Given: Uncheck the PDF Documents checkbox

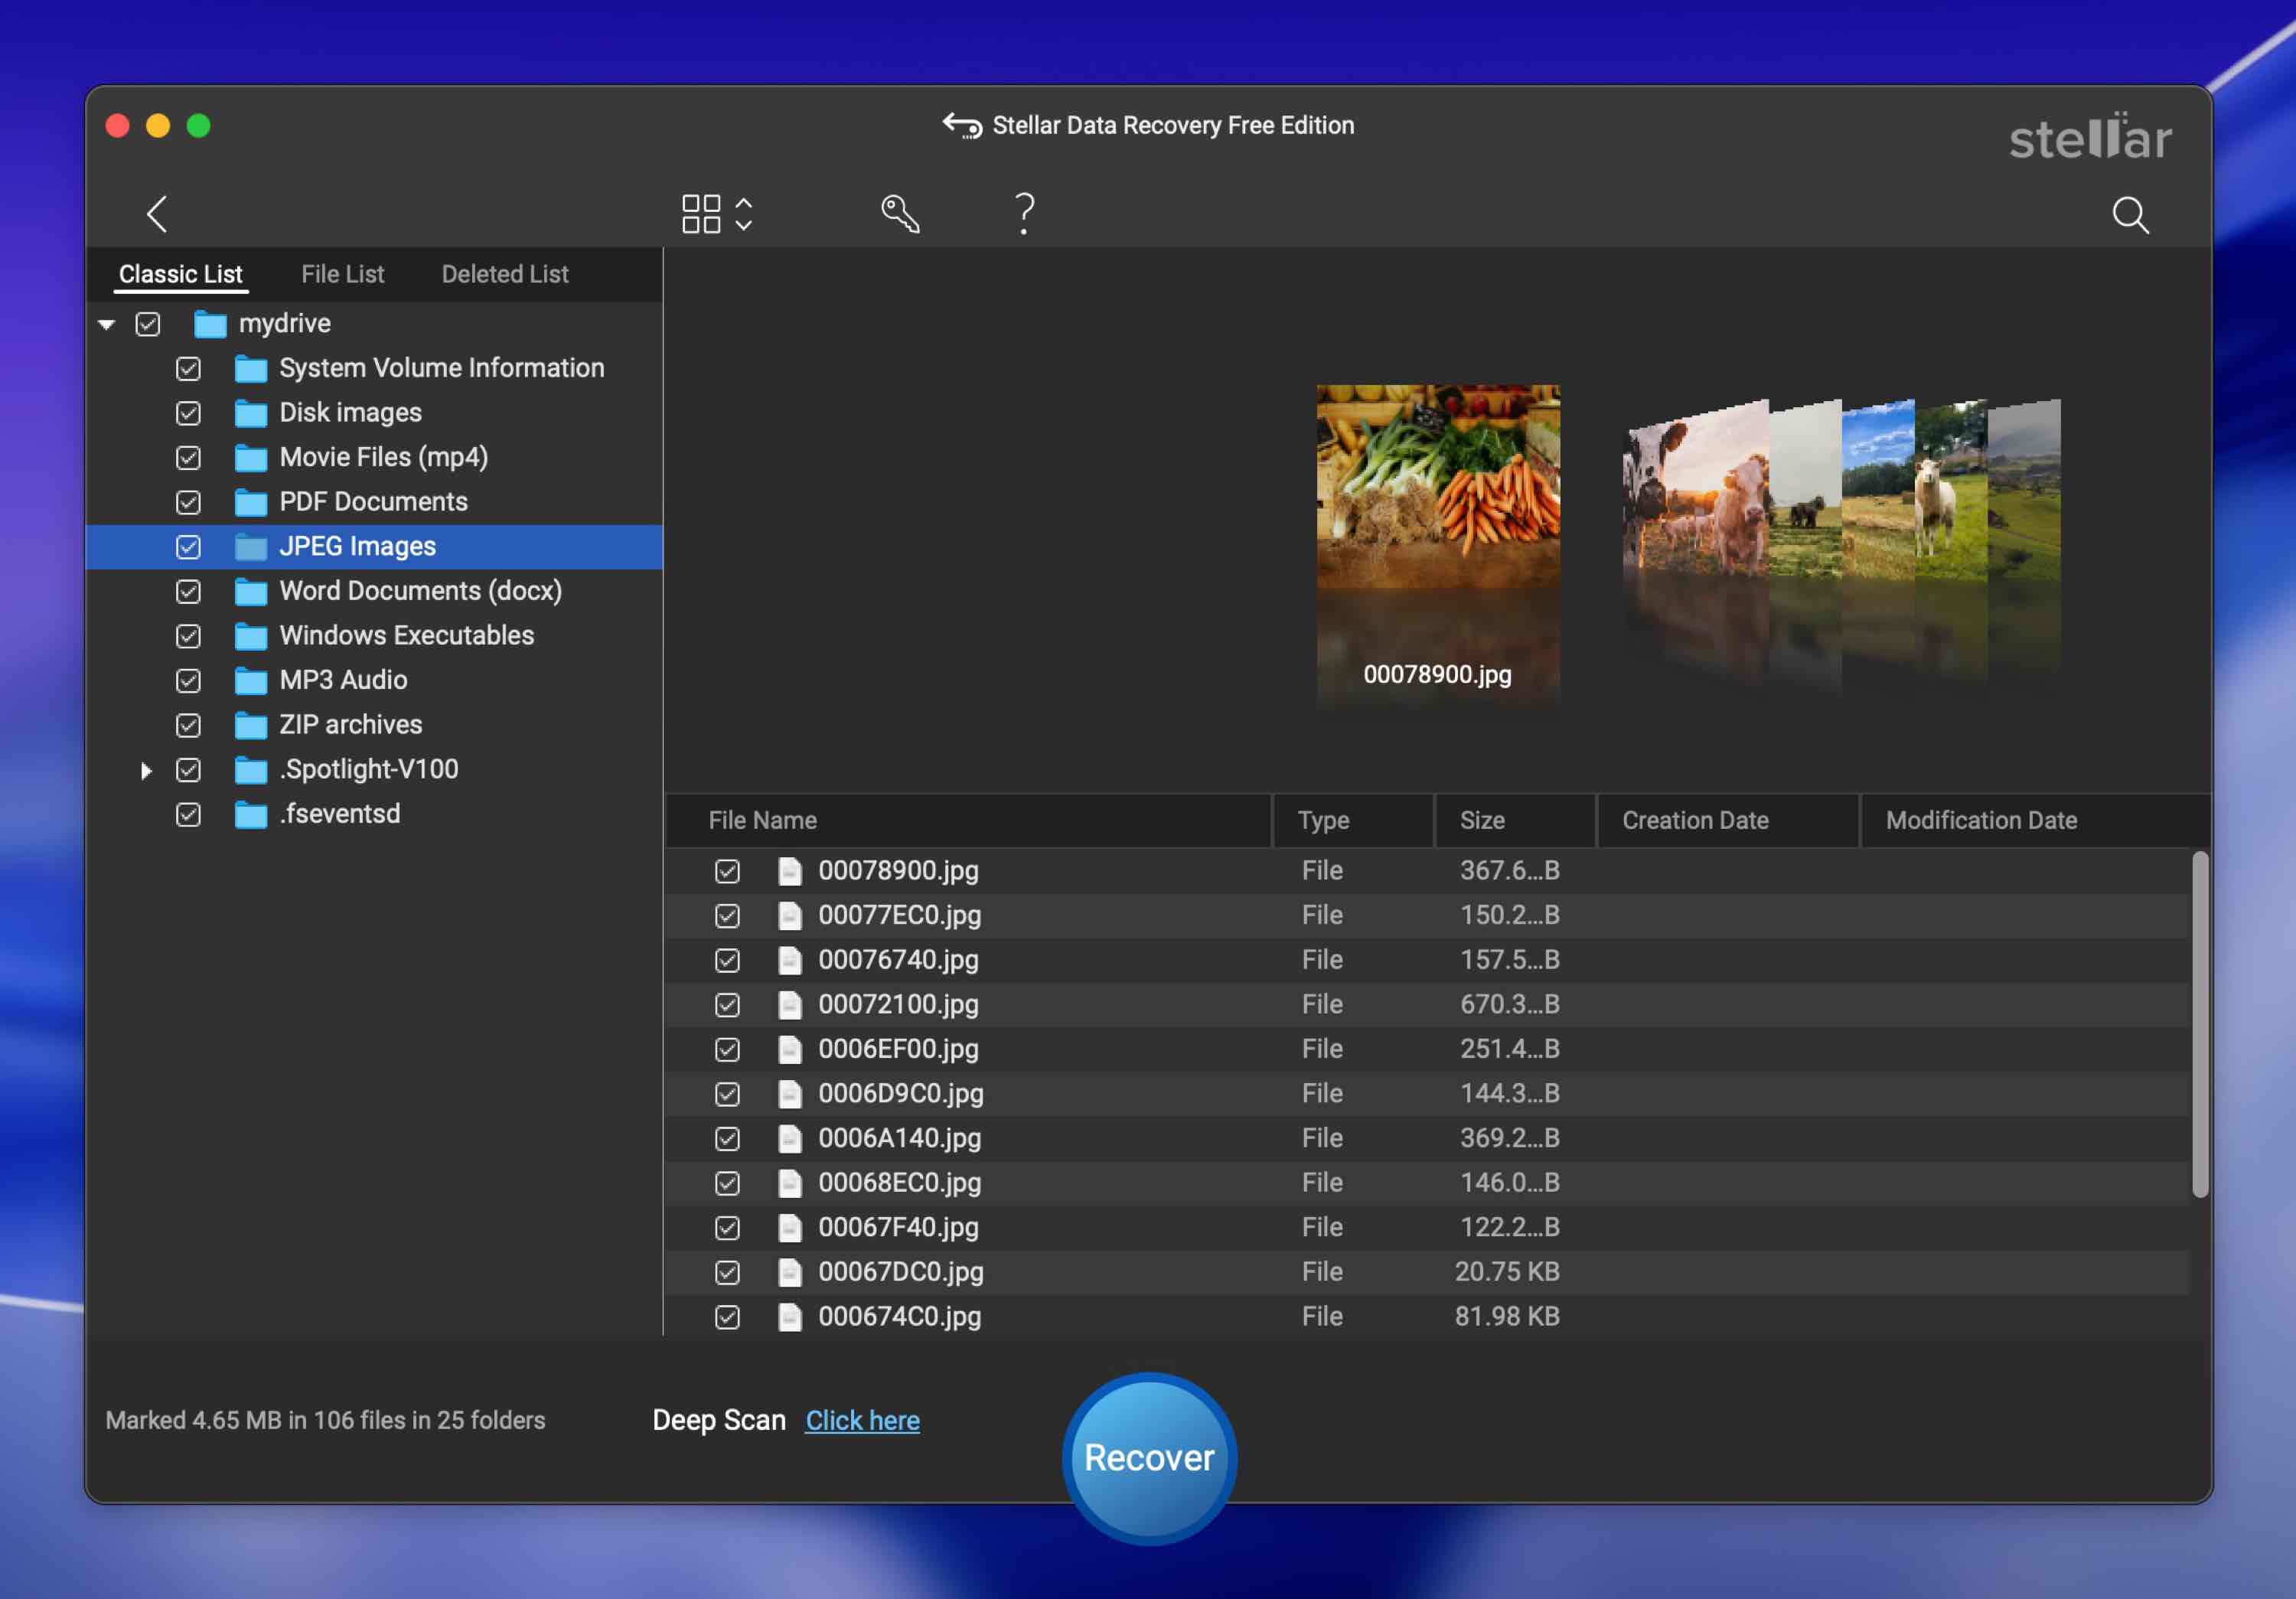Looking at the screenshot, I should tap(188, 501).
